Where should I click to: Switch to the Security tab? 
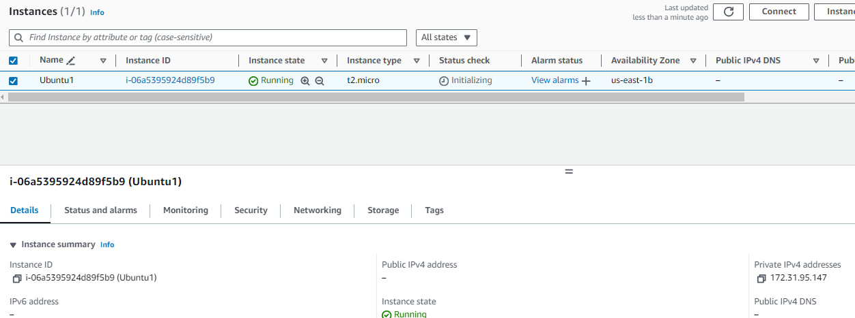(251, 210)
